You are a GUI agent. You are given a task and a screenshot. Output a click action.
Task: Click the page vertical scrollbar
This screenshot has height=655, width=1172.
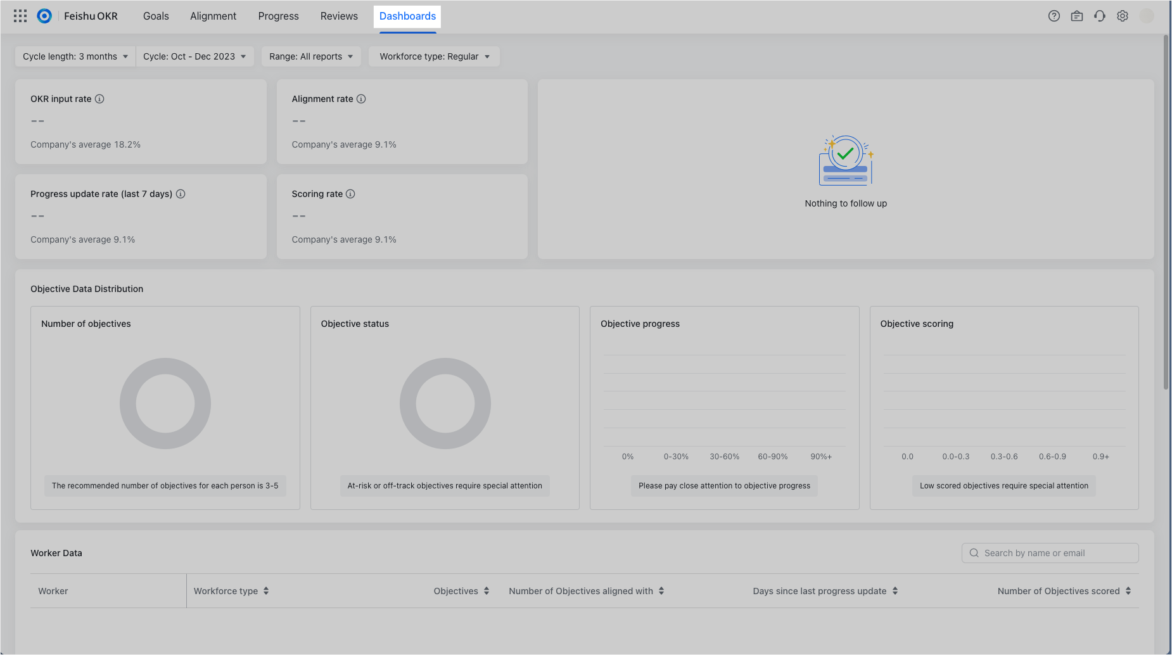(1166, 212)
